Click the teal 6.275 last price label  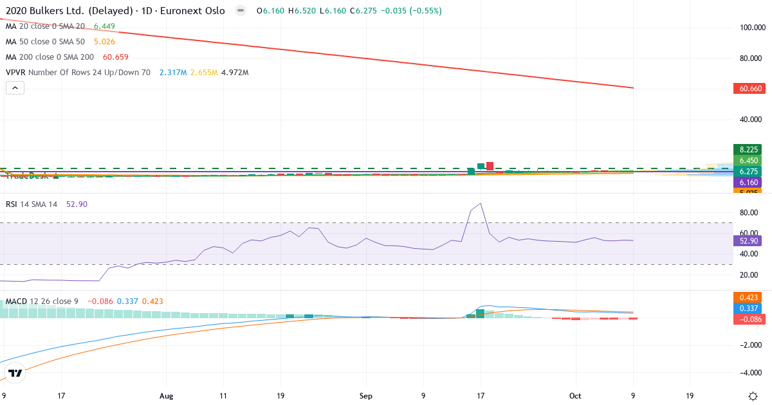click(749, 171)
